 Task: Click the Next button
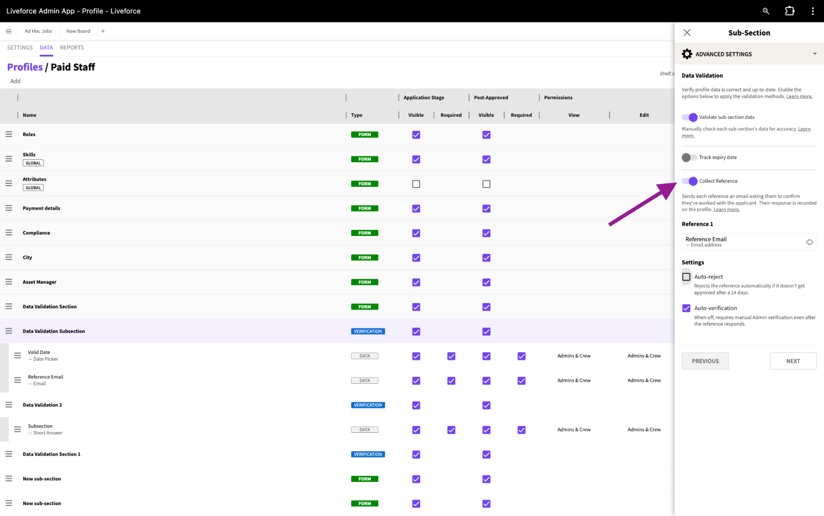[x=793, y=361]
